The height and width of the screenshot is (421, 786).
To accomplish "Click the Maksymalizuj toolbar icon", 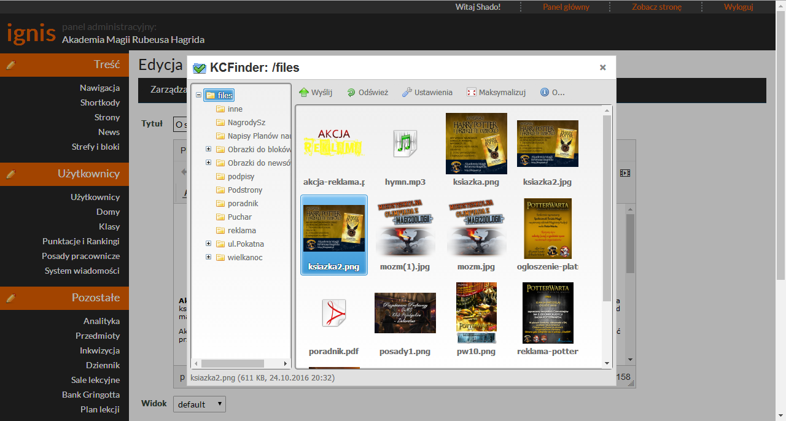I will pos(472,93).
